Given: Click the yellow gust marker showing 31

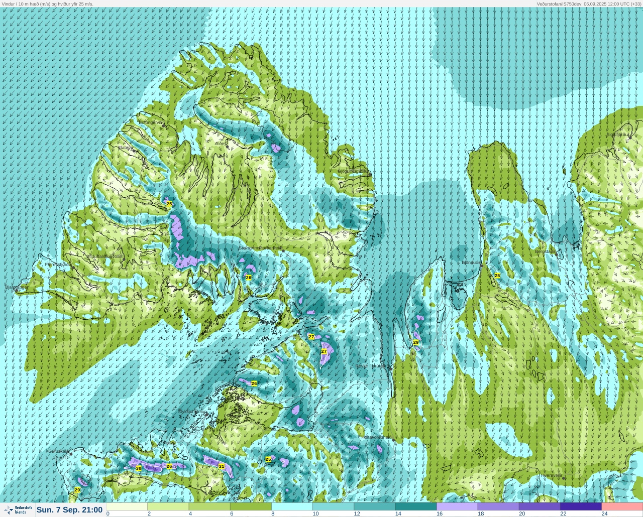Looking at the screenshot, I should point(222,466).
